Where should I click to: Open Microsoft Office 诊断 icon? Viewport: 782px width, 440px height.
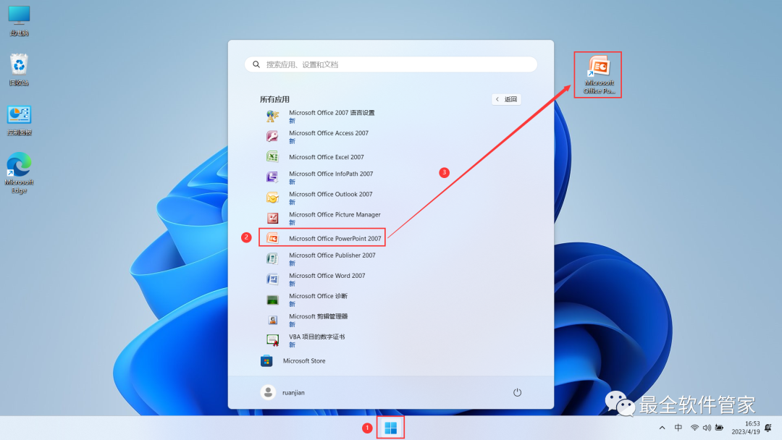coord(272,300)
